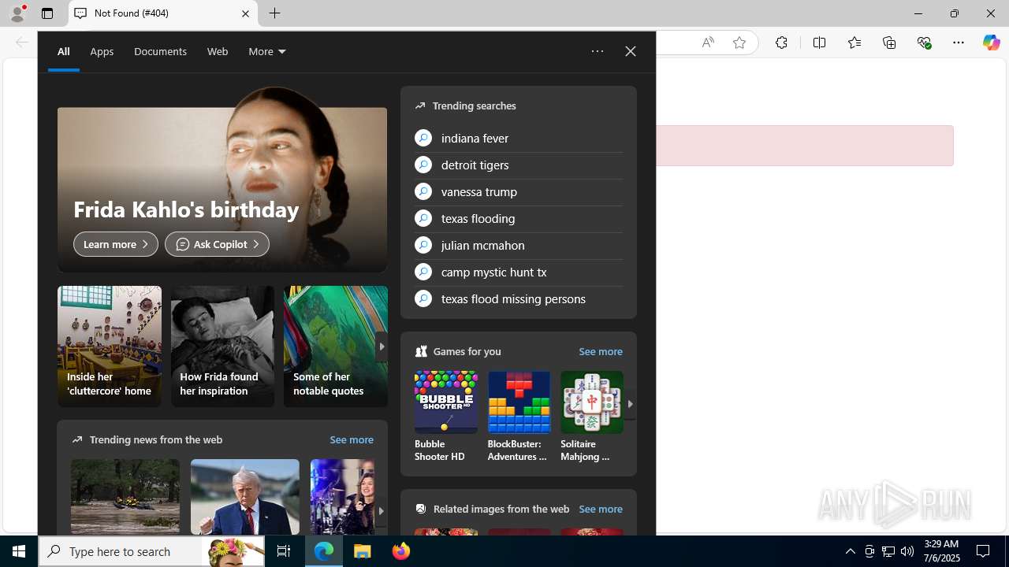Switch to Web search tab
The image size is (1009, 567).
coord(218,51)
